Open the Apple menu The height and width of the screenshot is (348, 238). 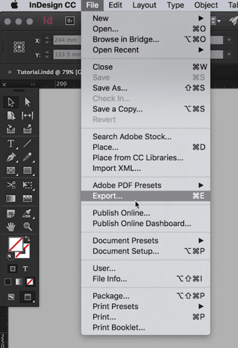(14, 5)
